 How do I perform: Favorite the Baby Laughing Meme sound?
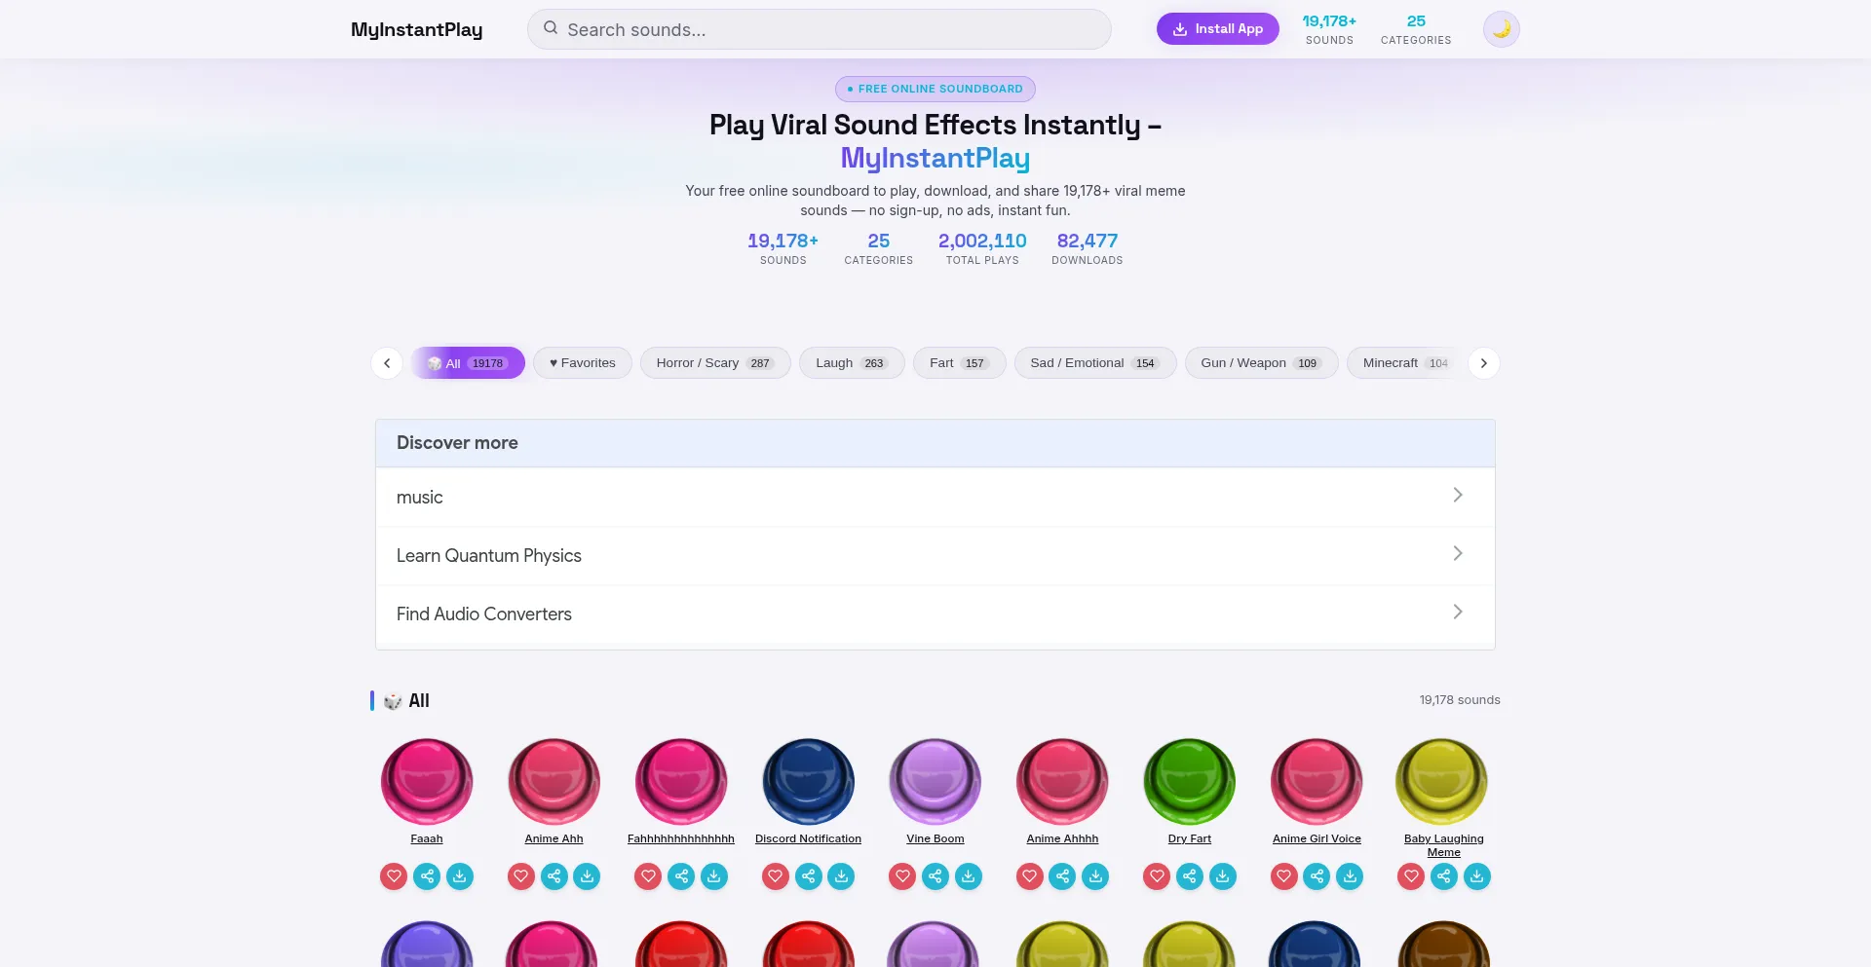click(x=1411, y=876)
